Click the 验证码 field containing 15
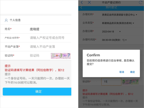The width and height of the screenshot is (144, 108). click(x=111, y=81)
